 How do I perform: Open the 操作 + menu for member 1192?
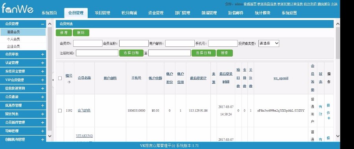328,112
